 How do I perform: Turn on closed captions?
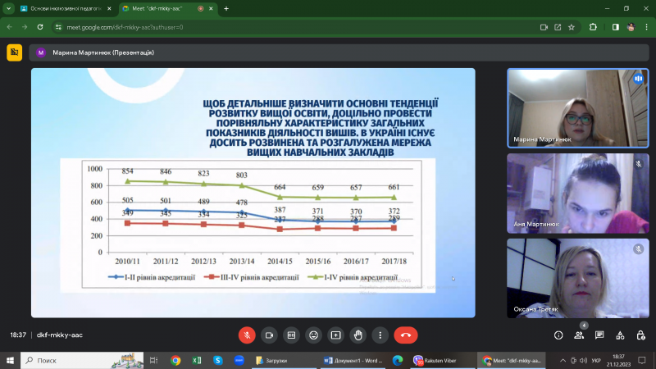click(x=291, y=335)
